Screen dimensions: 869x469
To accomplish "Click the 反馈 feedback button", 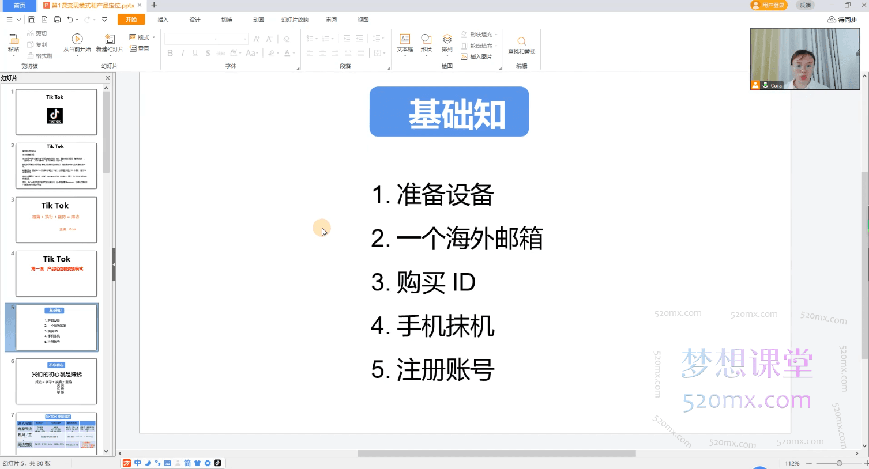I will tap(805, 5).
